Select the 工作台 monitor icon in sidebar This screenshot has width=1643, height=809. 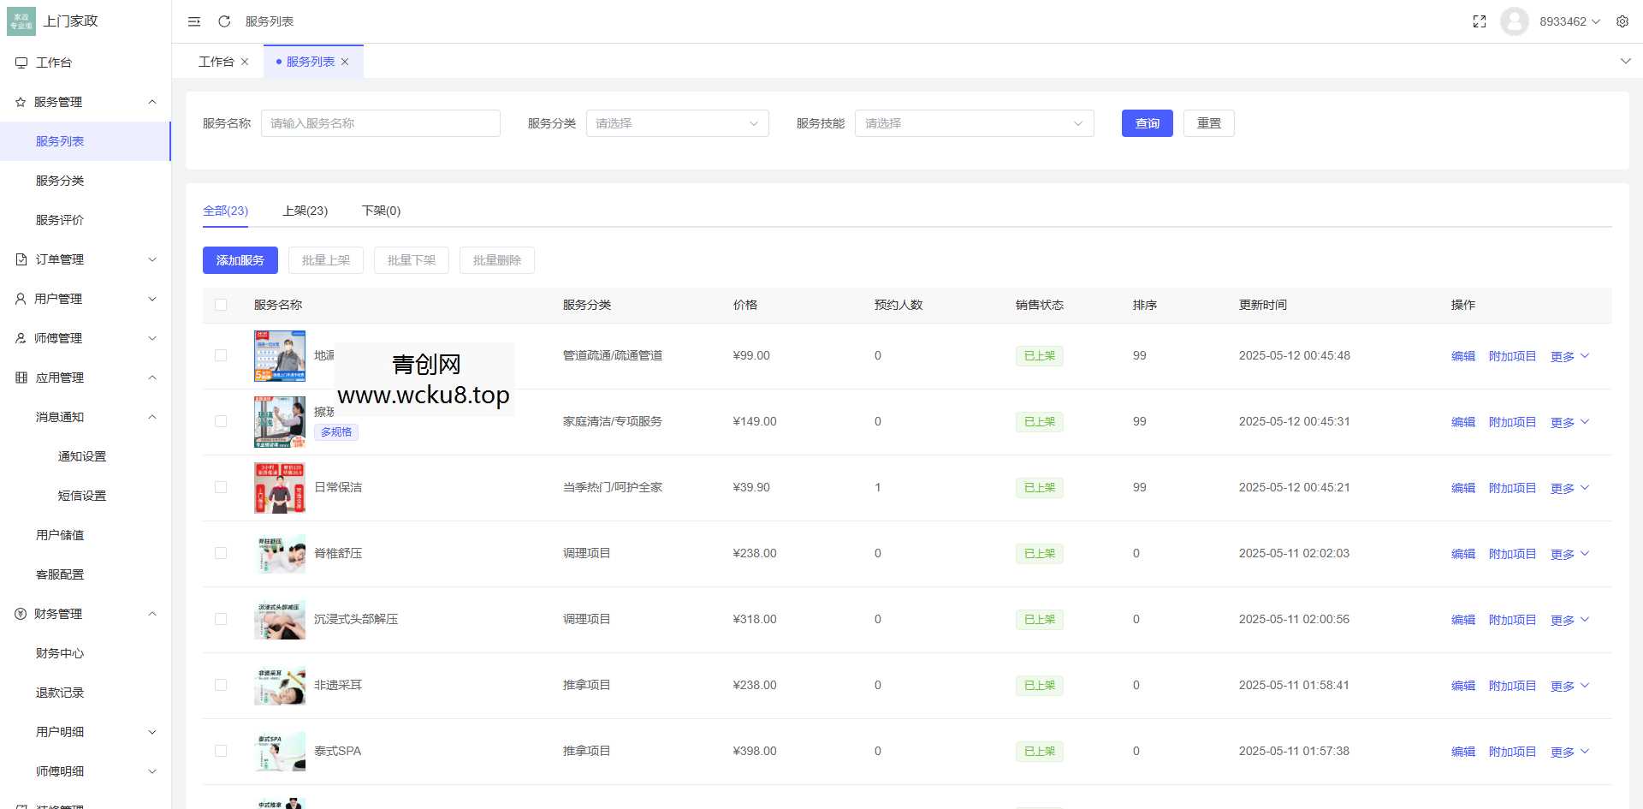tap(21, 62)
